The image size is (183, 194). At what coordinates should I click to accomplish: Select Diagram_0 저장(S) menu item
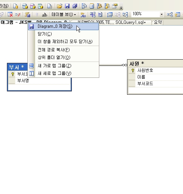coord(63,26)
